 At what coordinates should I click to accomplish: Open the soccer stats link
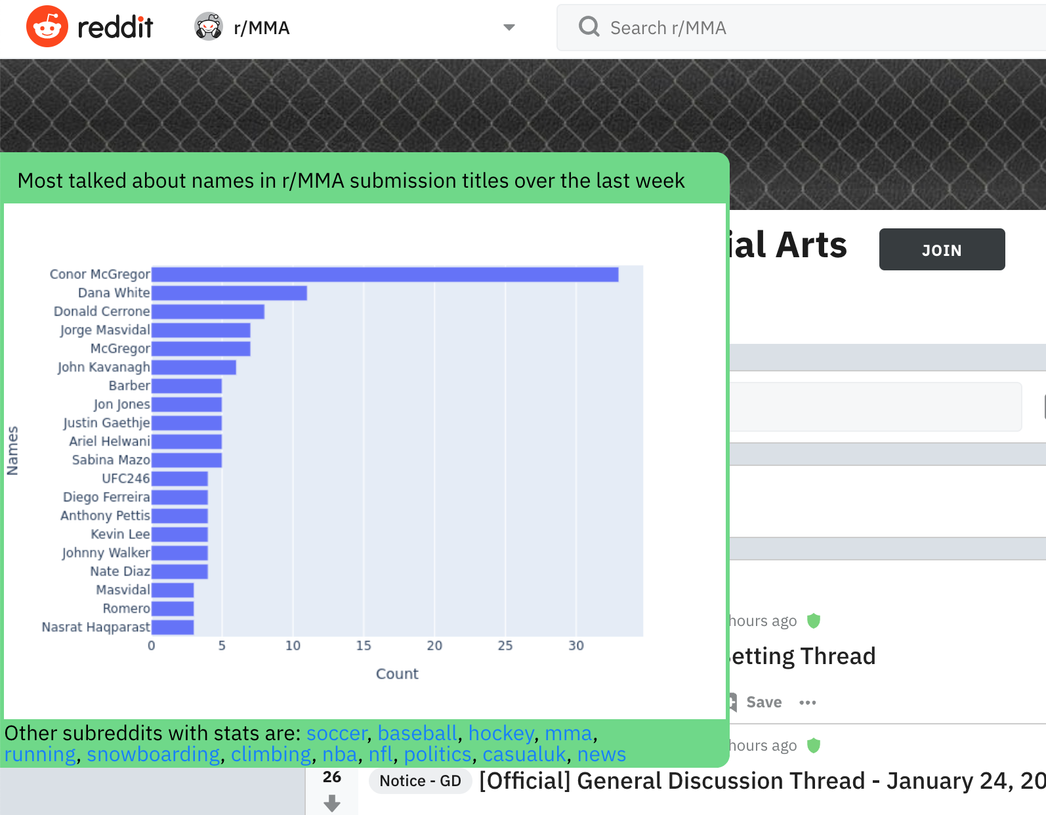point(337,733)
